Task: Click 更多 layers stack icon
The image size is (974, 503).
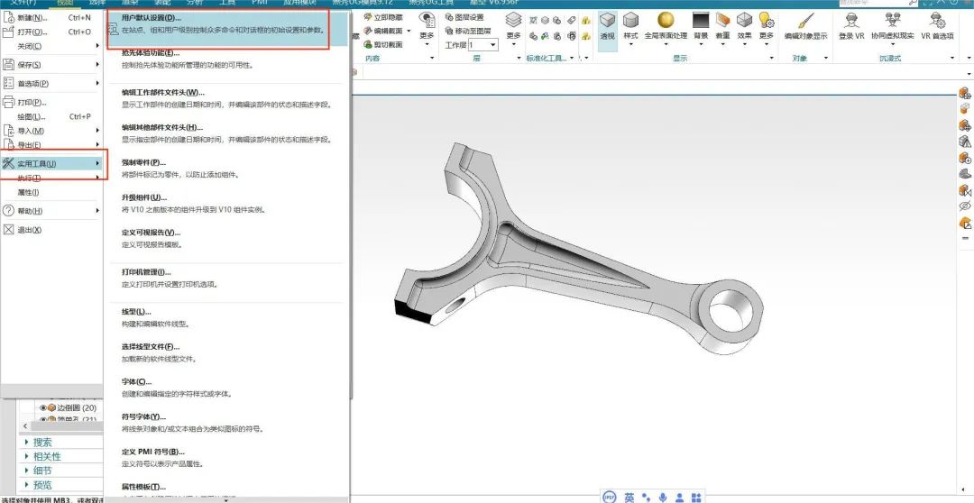Action: (x=513, y=20)
